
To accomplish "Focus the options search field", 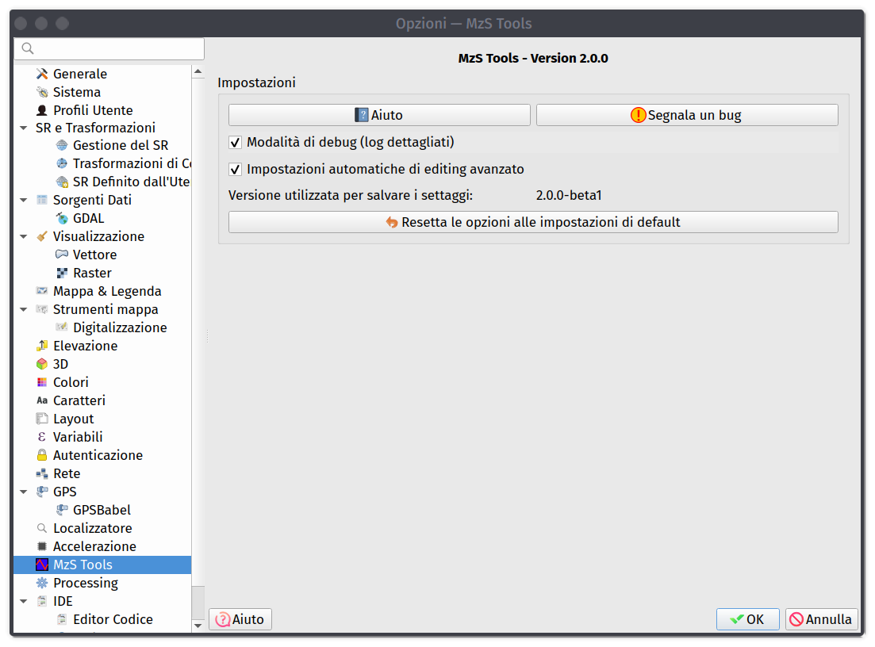I will (x=109, y=48).
